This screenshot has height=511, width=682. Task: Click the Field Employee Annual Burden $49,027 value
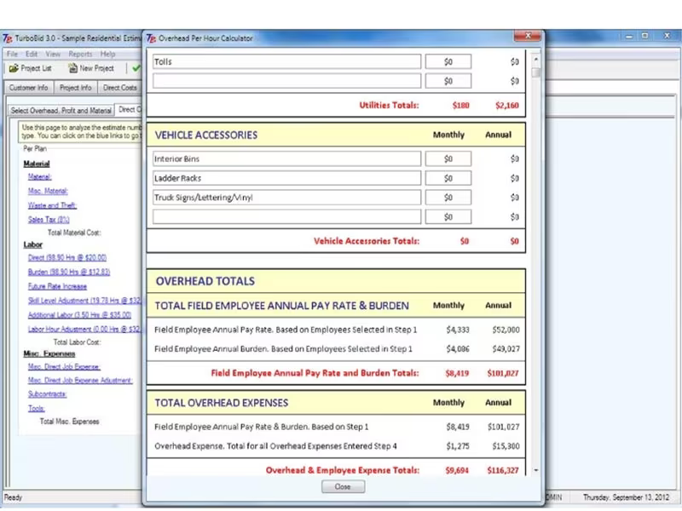point(506,349)
